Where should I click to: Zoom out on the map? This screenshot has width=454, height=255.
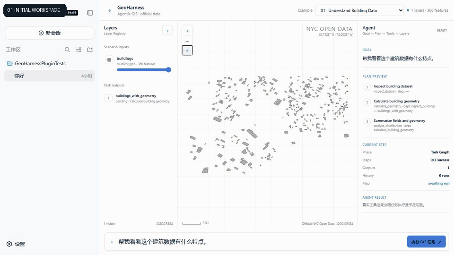[187, 41]
